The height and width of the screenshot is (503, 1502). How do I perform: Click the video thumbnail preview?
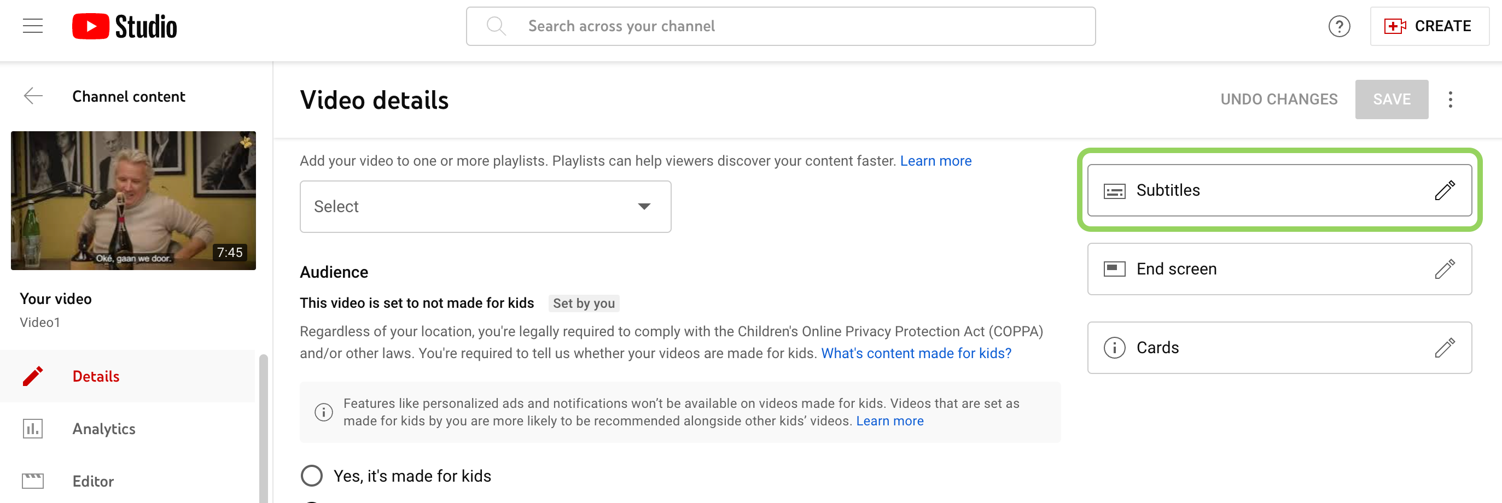coord(133,201)
